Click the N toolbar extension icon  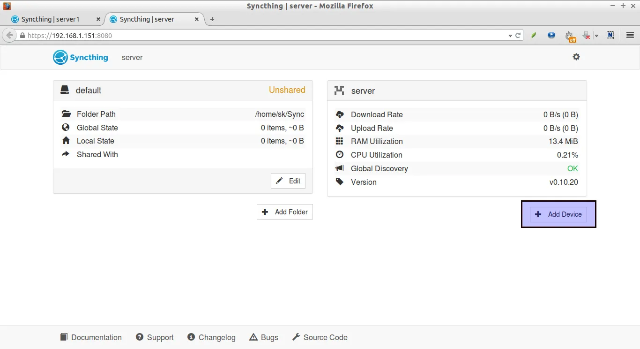click(610, 35)
